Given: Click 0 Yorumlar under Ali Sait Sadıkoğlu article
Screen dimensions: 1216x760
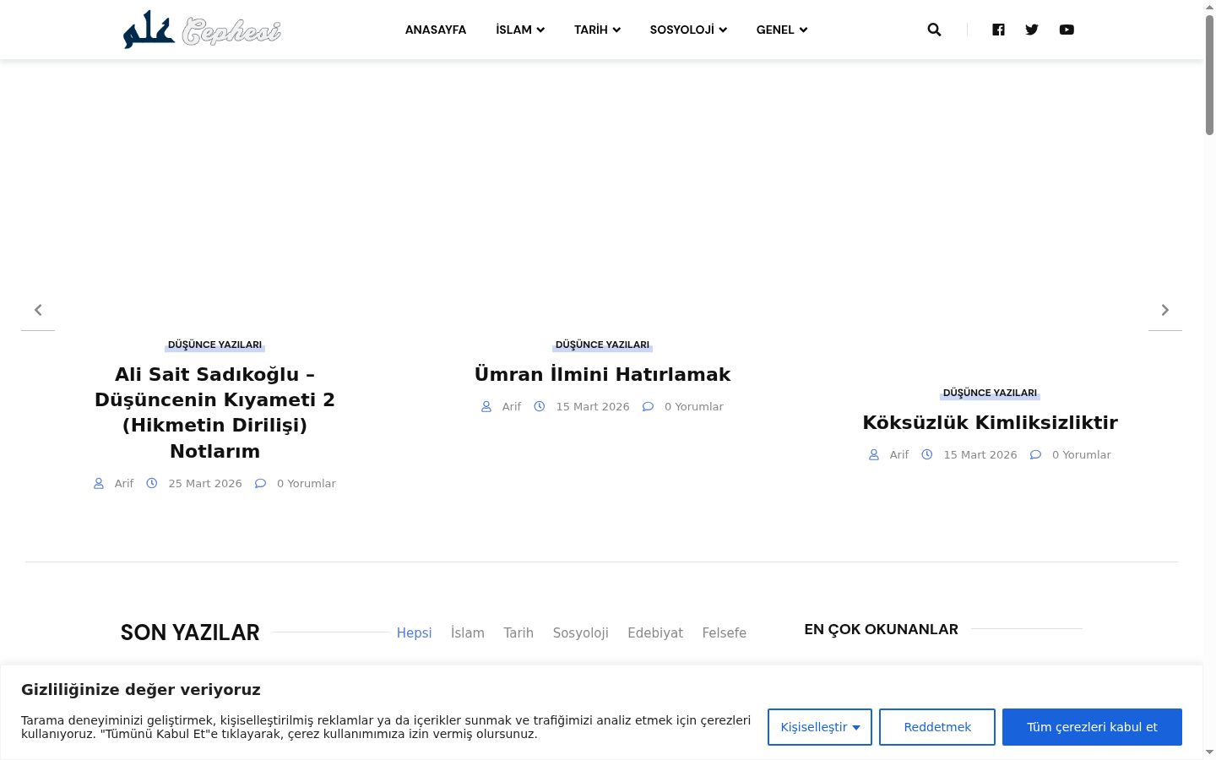Looking at the screenshot, I should click(x=307, y=483).
